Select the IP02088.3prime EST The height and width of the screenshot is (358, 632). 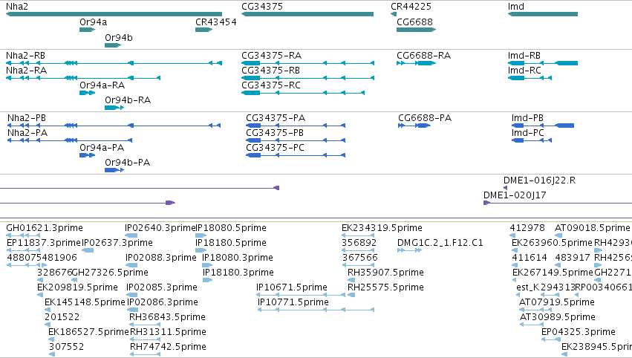pos(131,265)
